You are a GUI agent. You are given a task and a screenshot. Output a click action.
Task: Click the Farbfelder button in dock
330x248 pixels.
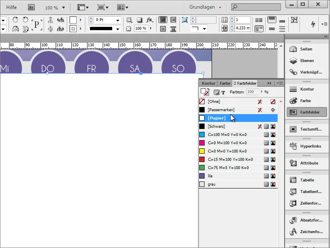(306, 112)
